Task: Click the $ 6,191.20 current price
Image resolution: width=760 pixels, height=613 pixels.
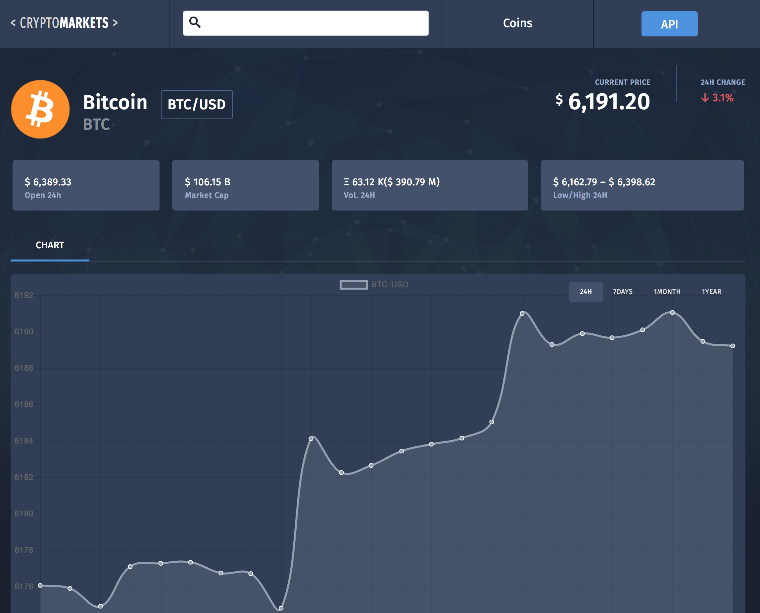Action: tap(602, 102)
